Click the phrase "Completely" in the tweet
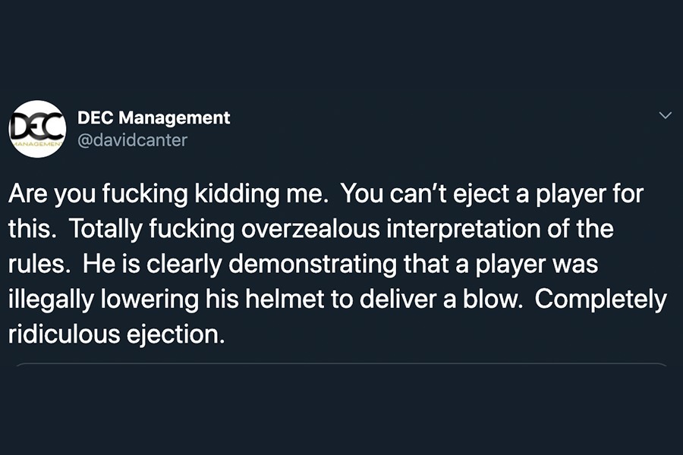The height and width of the screenshot is (455, 683). (601, 300)
